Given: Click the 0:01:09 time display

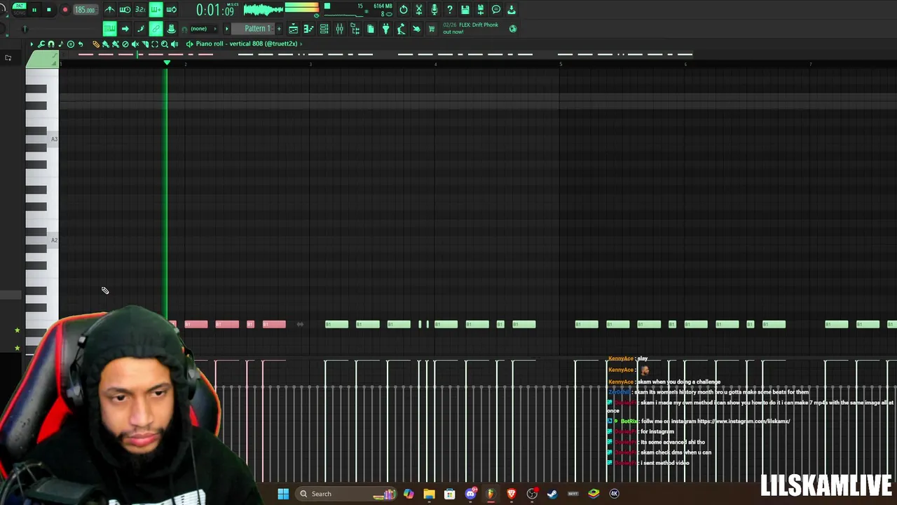Looking at the screenshot, I should tap(215, 10).
